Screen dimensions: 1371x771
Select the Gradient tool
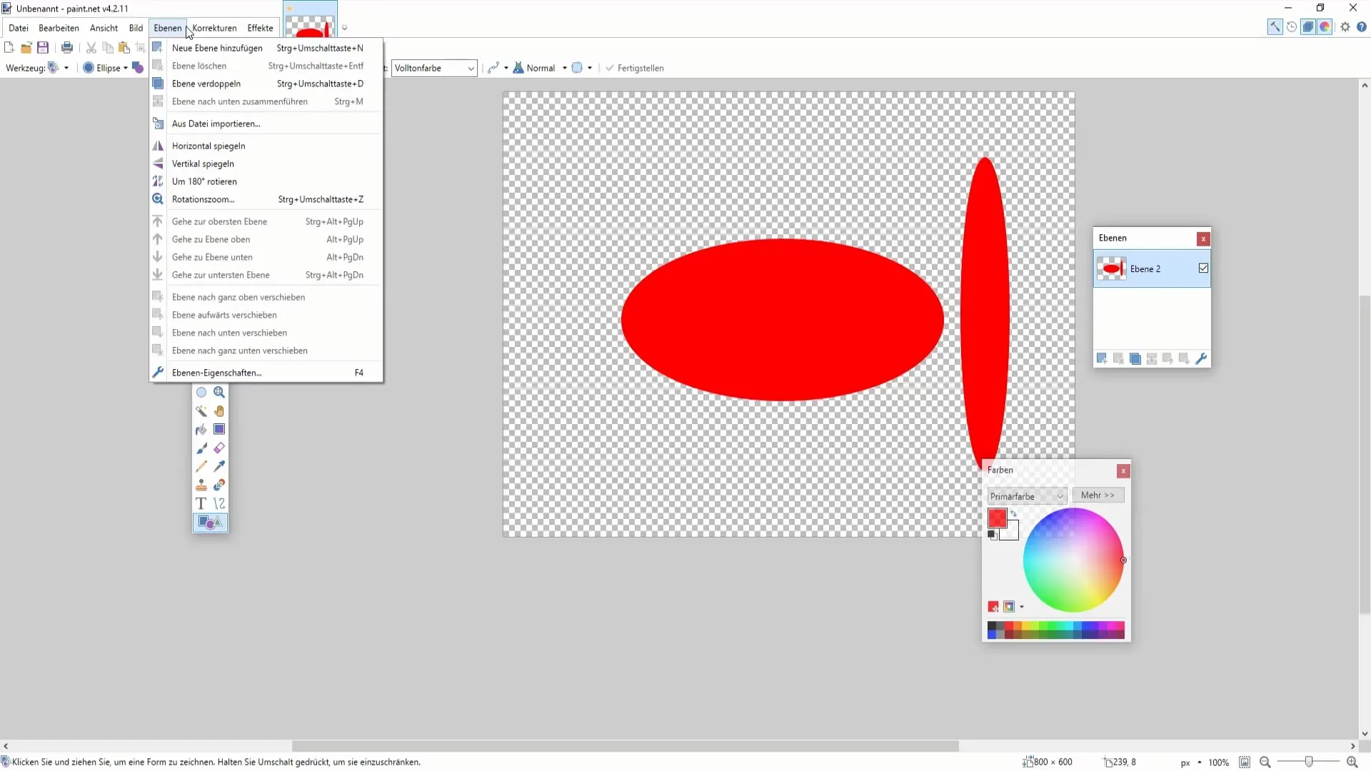[219, 430]
